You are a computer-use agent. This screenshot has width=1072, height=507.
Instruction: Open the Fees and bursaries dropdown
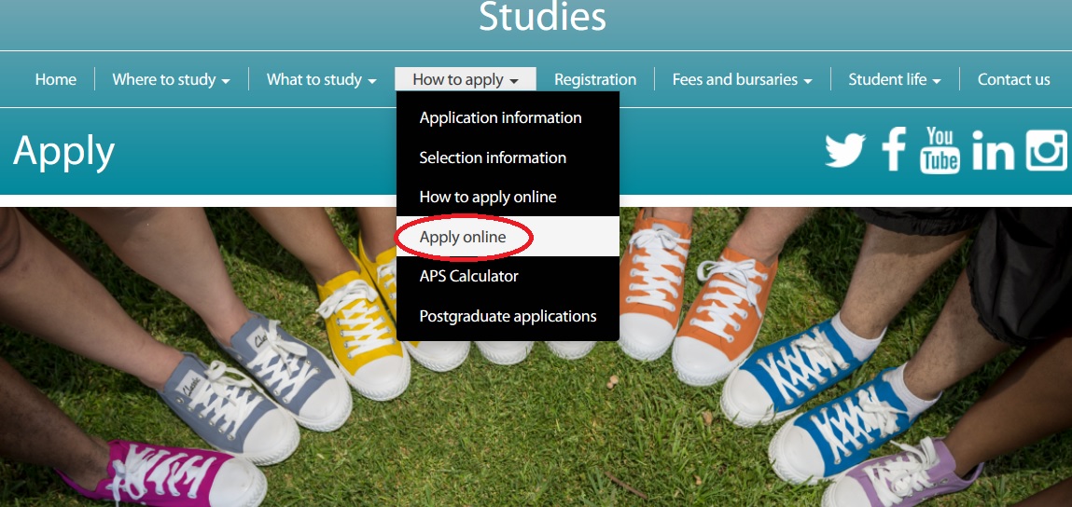coord(742,80)
